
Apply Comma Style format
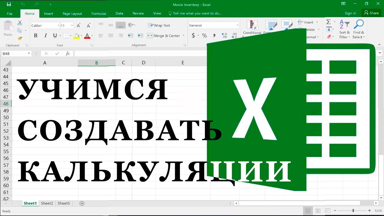coord(214,36)
